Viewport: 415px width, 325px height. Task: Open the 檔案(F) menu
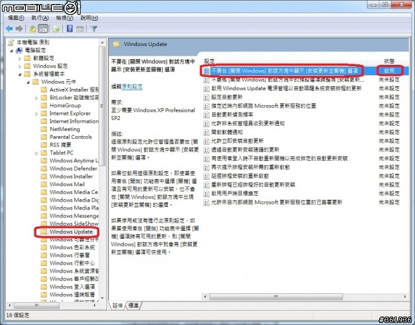[16, 18]
